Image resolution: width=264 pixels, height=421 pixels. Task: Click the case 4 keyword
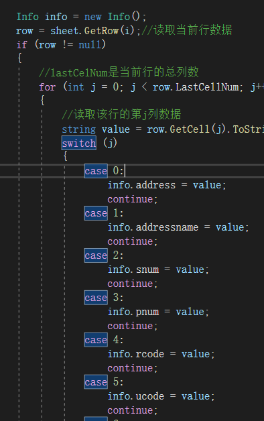tap(96, 340)
